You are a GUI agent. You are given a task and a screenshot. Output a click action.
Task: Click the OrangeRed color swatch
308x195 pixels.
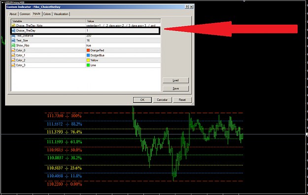coord(88,50)
